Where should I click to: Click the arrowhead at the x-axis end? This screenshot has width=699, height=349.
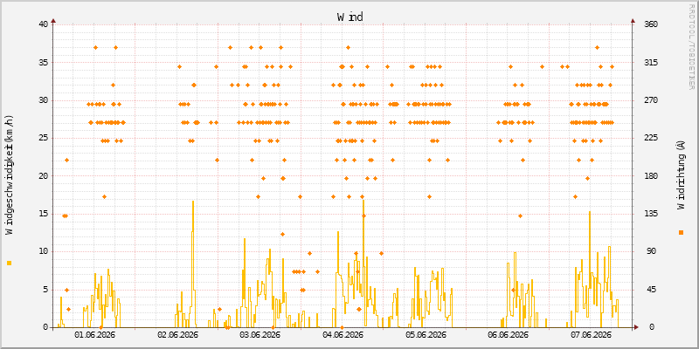[637, 327]
